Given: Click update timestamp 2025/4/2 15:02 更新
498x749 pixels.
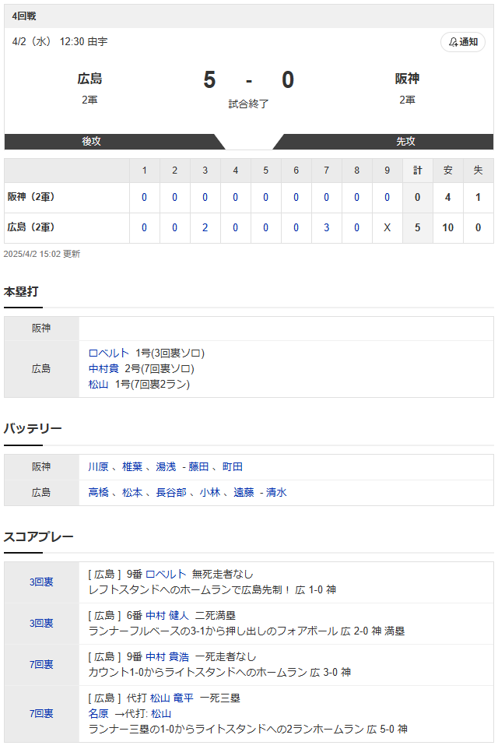Looking at the screenshot, I should [x=41, y=254].
